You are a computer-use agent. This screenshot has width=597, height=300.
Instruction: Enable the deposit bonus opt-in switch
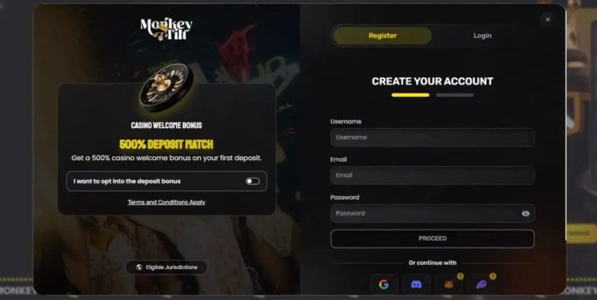pos(253,181)
